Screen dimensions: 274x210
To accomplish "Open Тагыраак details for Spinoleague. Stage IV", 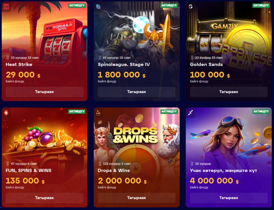I will pos(137,92).
